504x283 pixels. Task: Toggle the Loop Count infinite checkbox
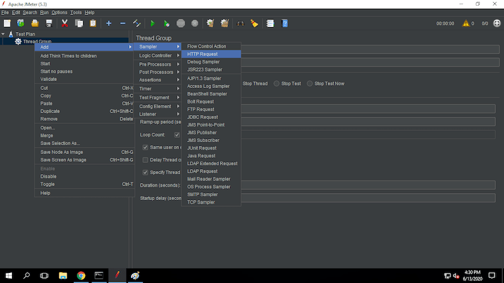[x=177, y=135]
